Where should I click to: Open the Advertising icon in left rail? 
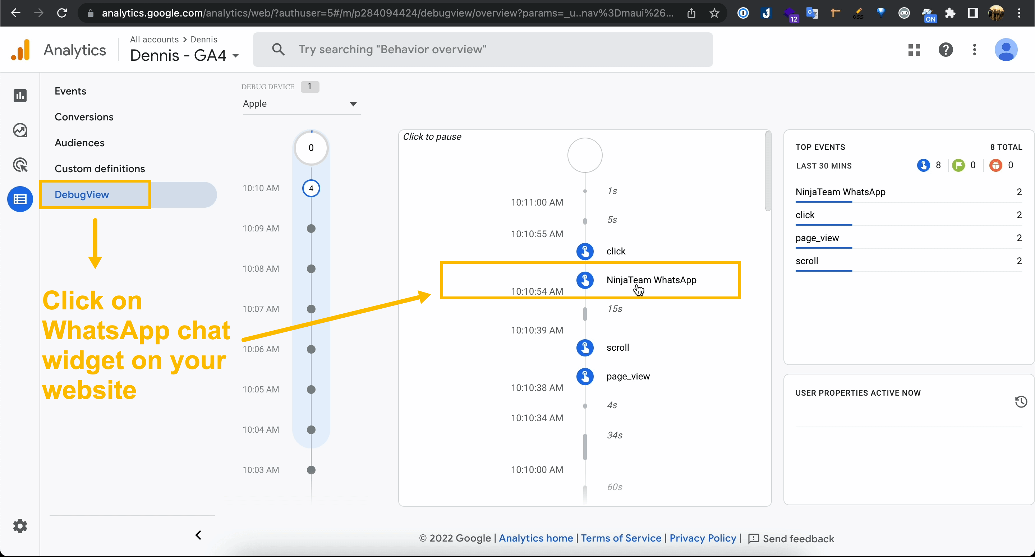pyautogui.click(x=20, y=165)
